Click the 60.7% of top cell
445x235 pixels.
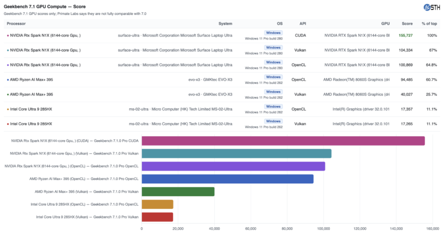point(432,79)
